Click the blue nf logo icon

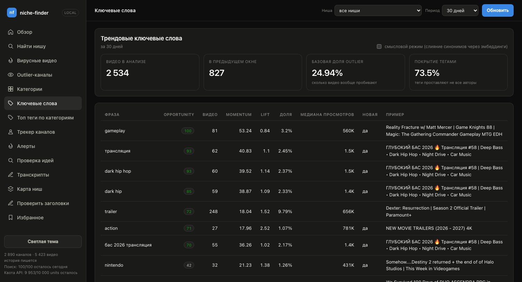[x=12, y=13]
